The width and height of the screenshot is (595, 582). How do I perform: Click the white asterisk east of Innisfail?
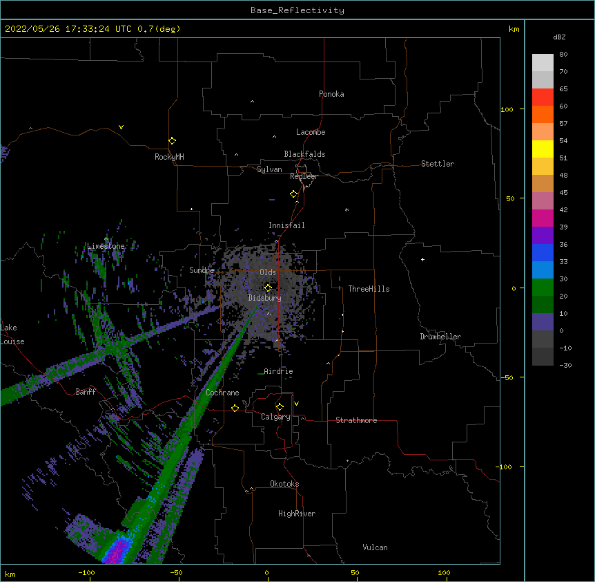(x=347, y=209)
